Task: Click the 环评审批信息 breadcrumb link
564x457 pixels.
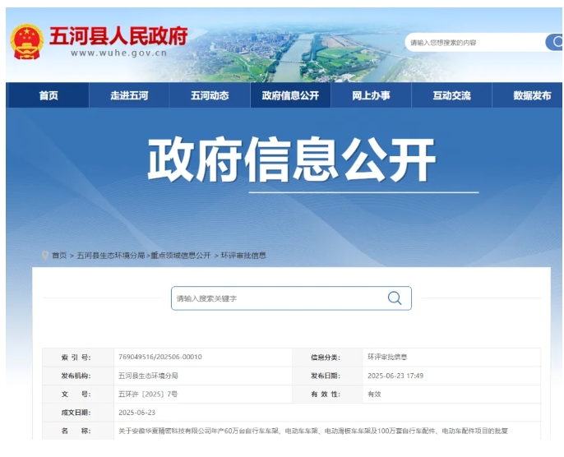Action: [243, 256]
